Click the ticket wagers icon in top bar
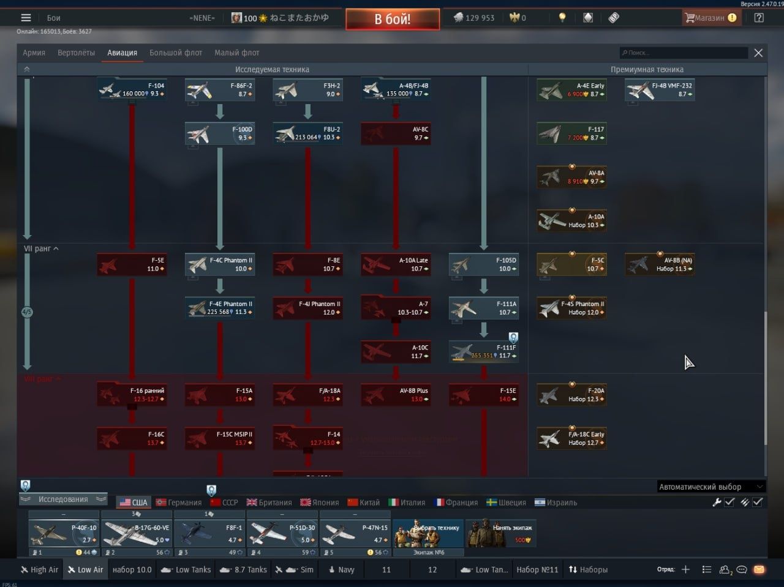The image size is (784, 587). (614, 18)
